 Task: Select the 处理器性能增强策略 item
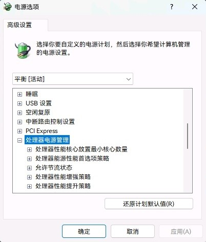point(63,177)
